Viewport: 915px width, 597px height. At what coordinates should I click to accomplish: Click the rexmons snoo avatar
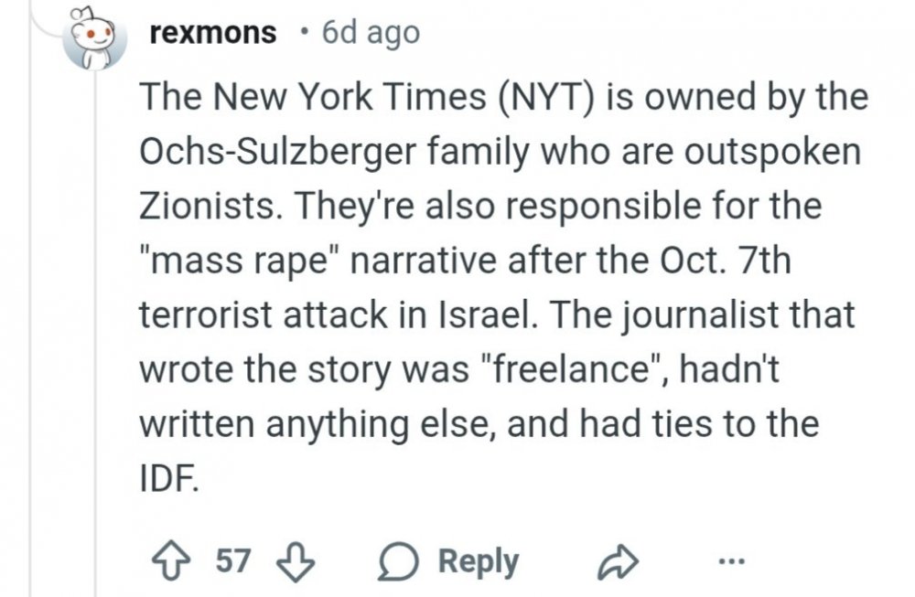pos(96,41)
